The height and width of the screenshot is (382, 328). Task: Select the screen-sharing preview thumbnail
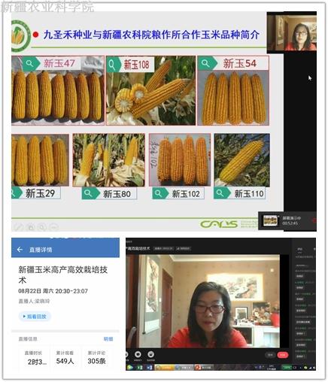point(270,220)
